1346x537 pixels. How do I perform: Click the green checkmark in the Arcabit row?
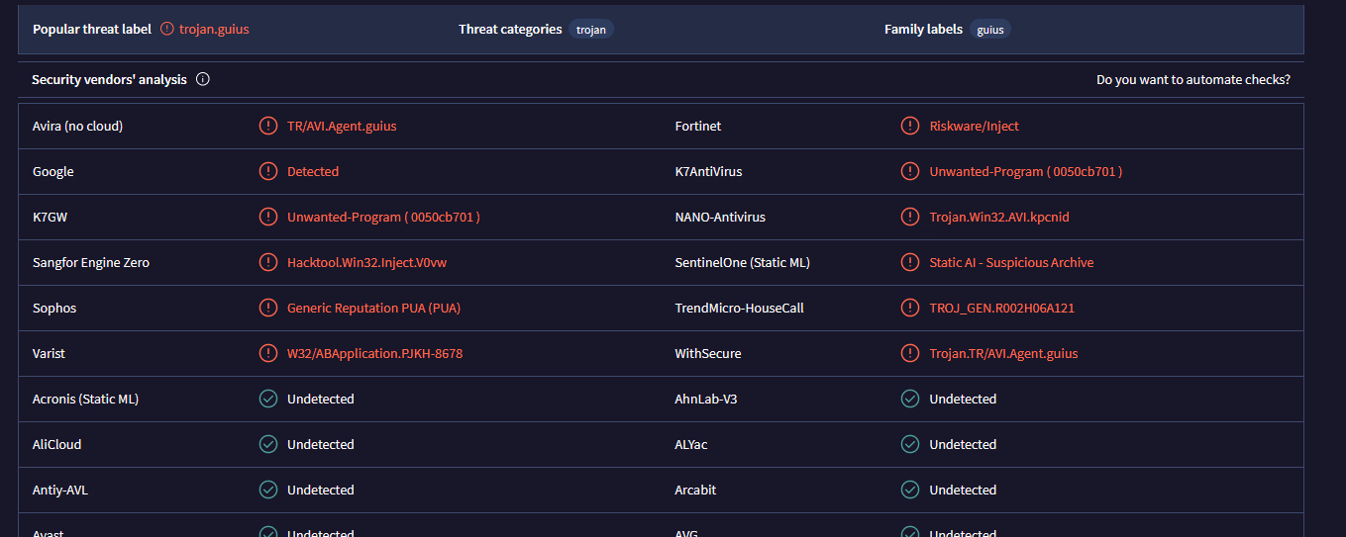910,490
